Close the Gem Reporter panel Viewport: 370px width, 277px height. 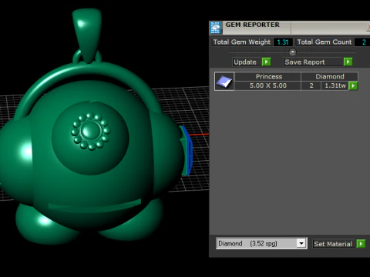[x=368, y=28]
